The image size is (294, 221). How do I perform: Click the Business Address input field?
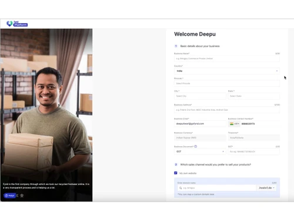tap(227, 110)
